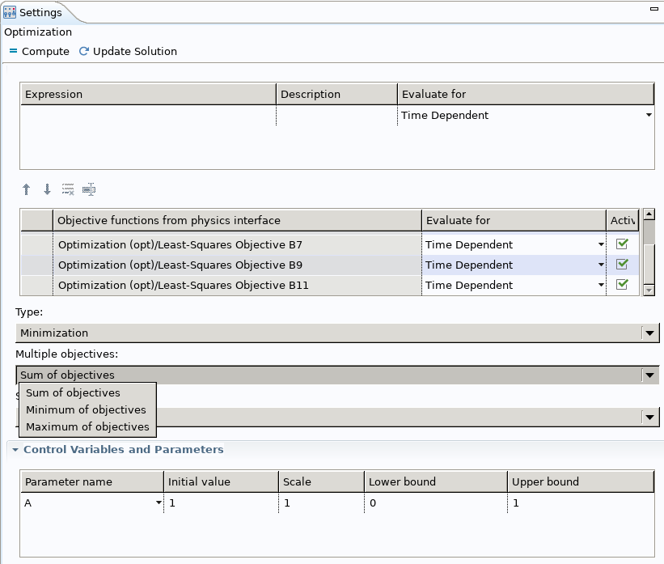Run Compute for the optimization study
Screen dimensions: 664x564
point(39,51)
